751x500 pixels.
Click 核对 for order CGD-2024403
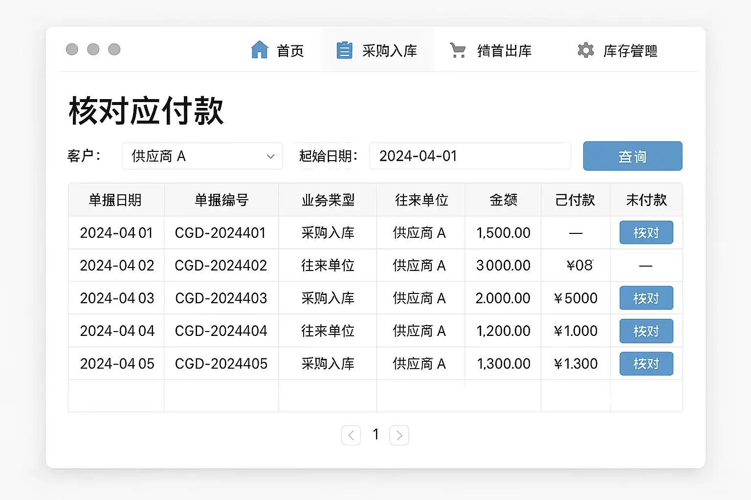coord(646,298)
